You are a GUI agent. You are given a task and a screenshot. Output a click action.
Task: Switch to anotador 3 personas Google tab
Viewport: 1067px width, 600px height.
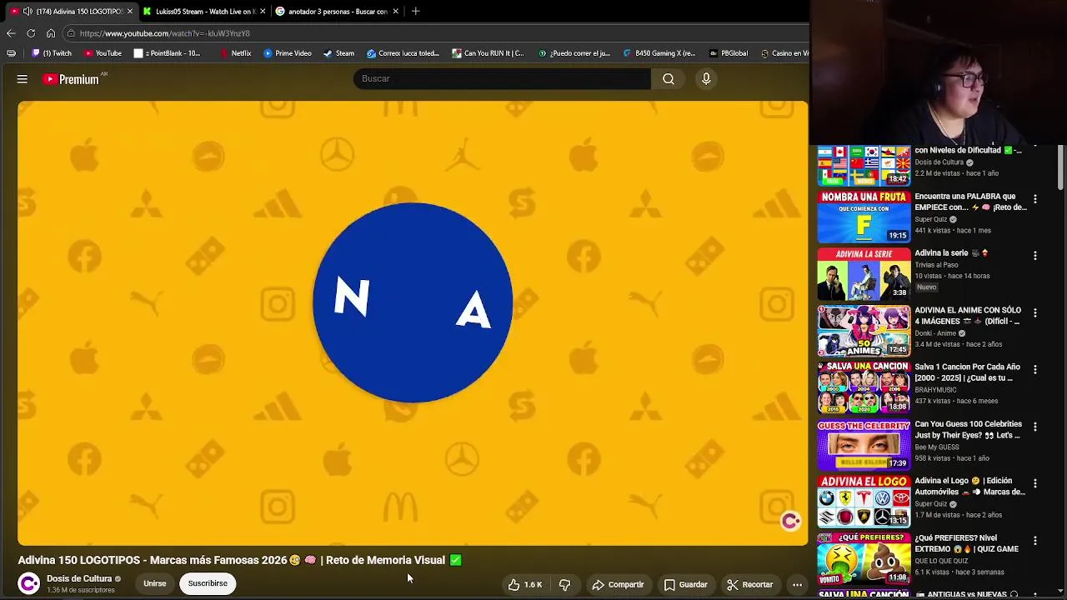335,11
